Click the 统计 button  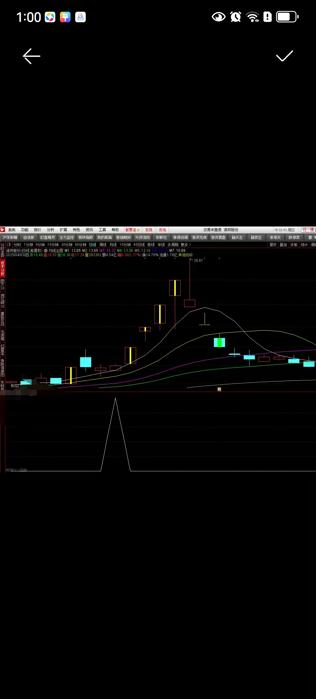(304, 244)
